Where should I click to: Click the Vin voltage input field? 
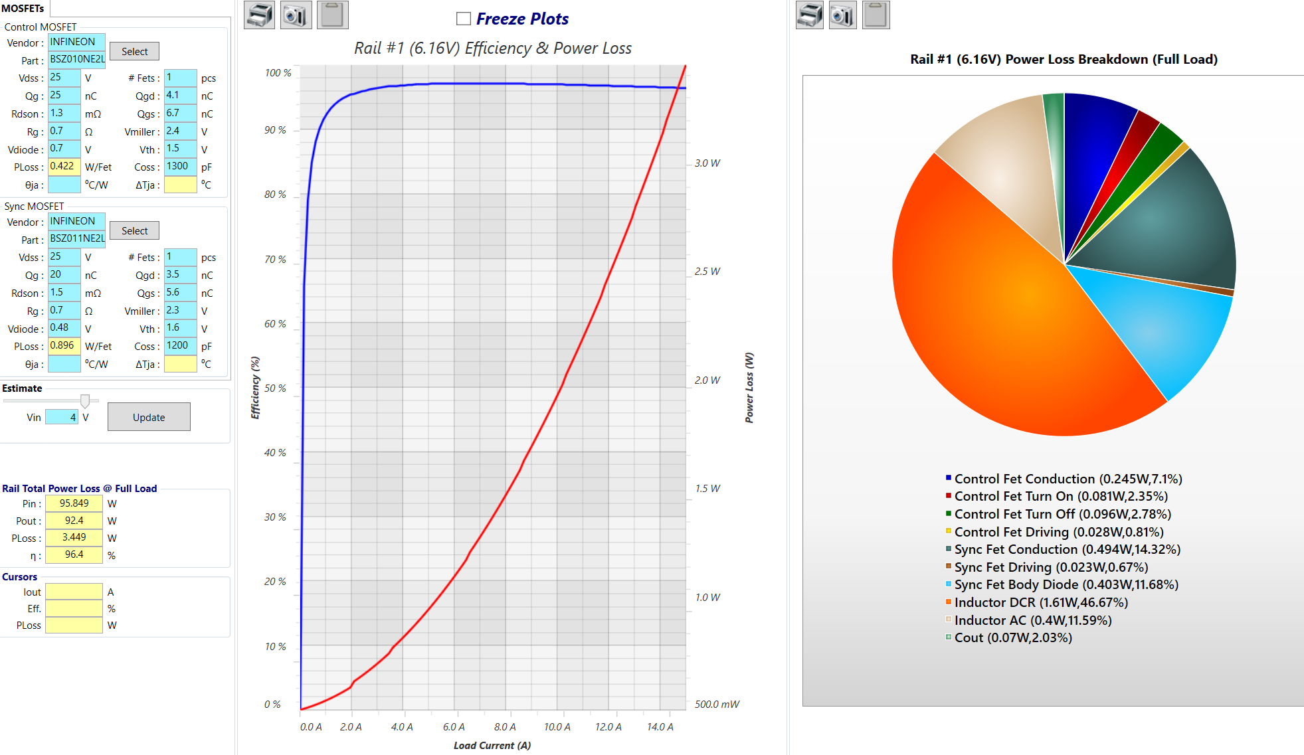pyautogui.click(x=62, y=417)
